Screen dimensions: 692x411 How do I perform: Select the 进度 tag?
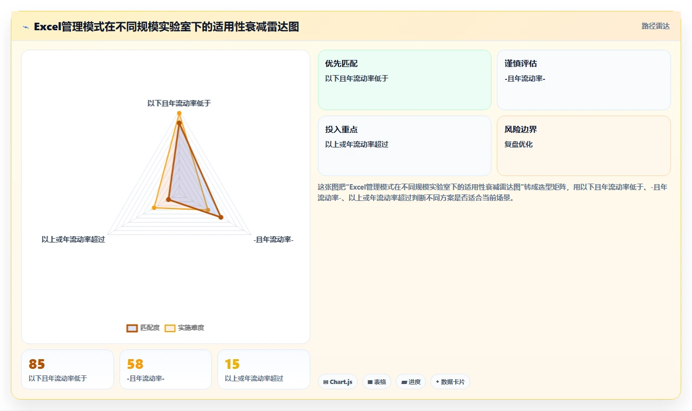click(x=411, y=382)
